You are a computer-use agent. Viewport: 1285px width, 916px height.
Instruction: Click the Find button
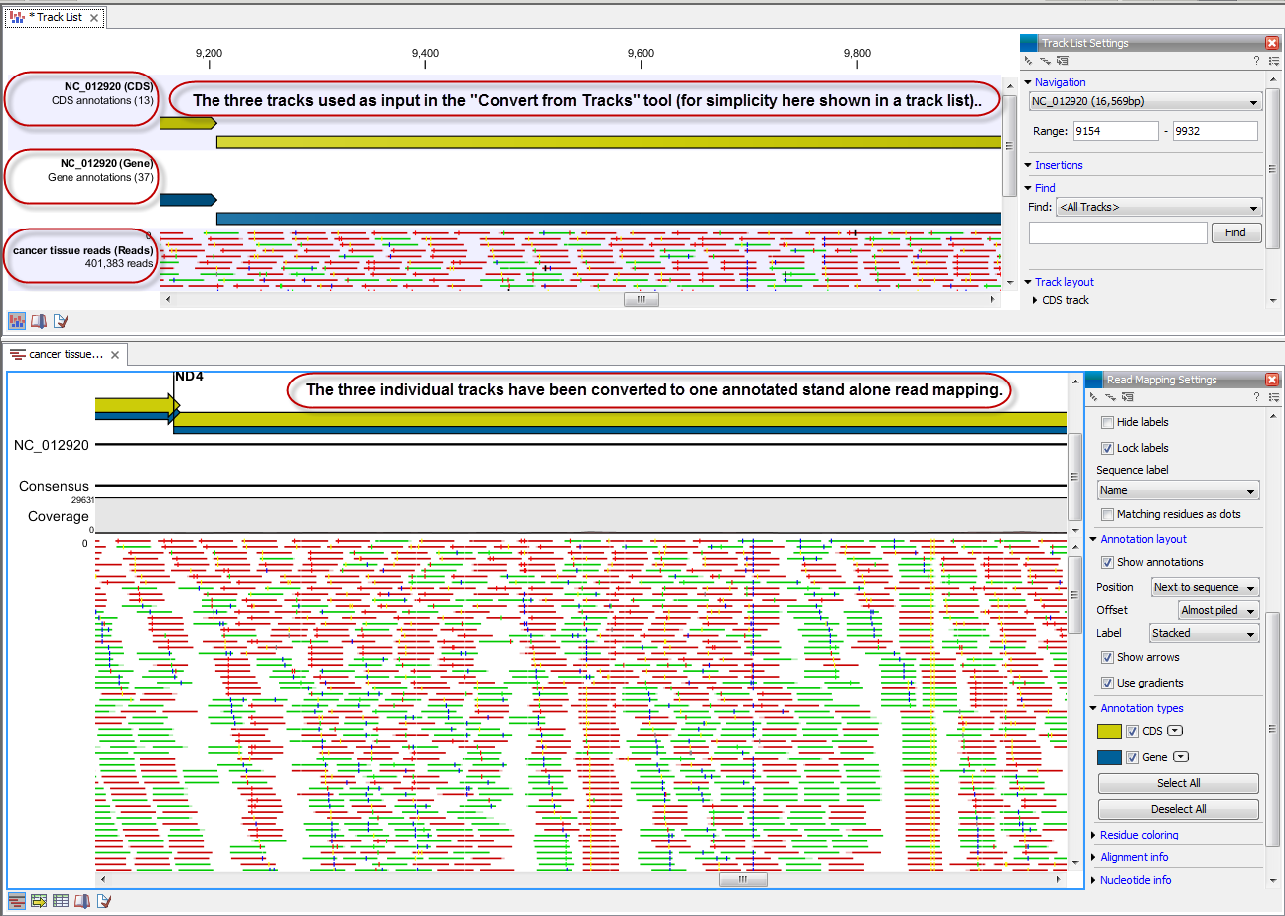1235,232
